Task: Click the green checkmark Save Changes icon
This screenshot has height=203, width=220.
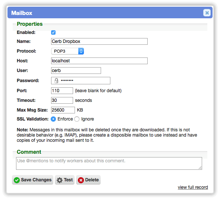Action: [x=17, y=180]
